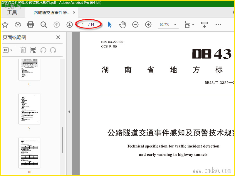Select page 10 thumbnail
The width and height of the screenshot is (235, 176).
tap(29, 153)
